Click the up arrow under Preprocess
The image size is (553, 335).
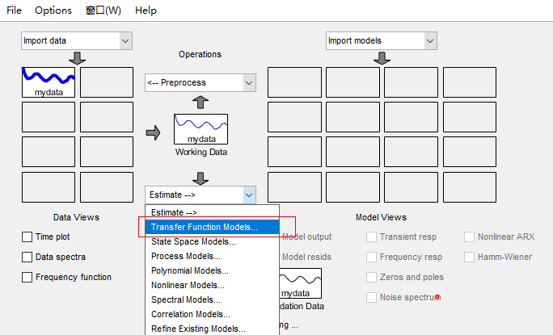(x=201, y=102)
